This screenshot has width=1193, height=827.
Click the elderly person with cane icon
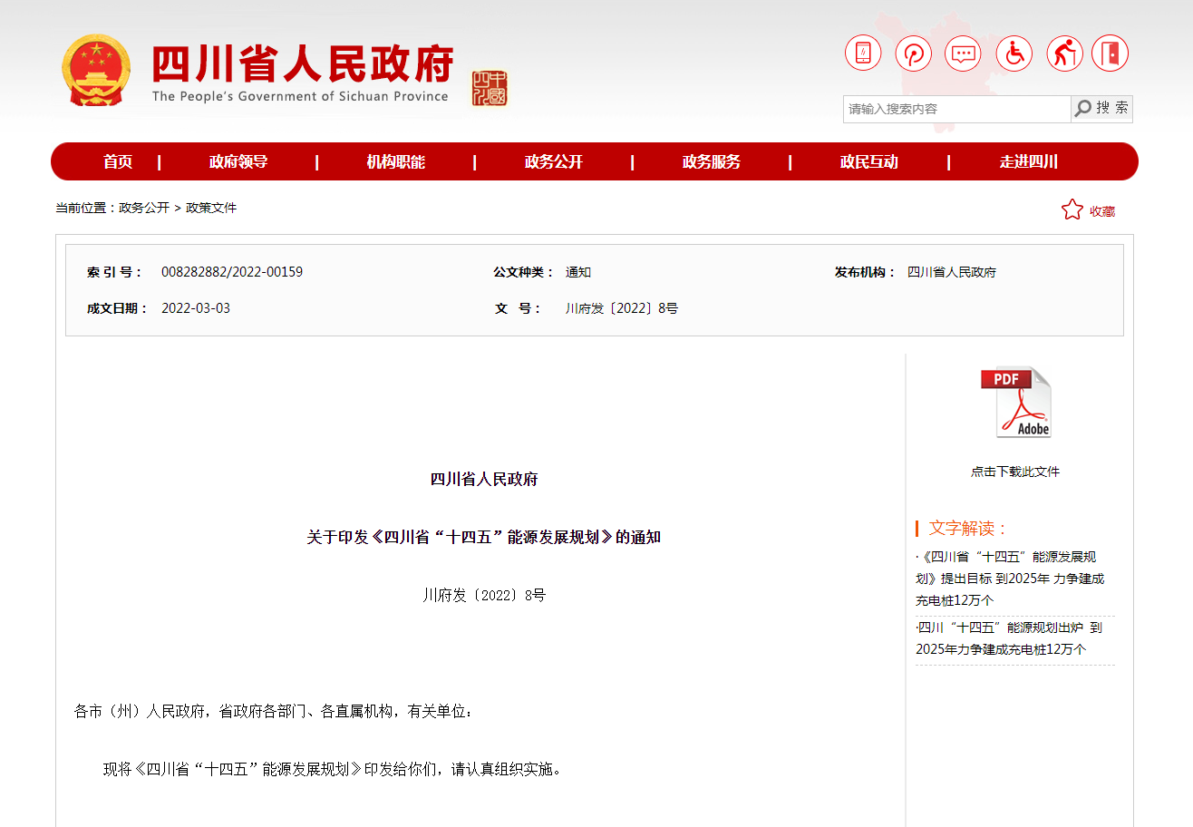tap(1064, 54)
